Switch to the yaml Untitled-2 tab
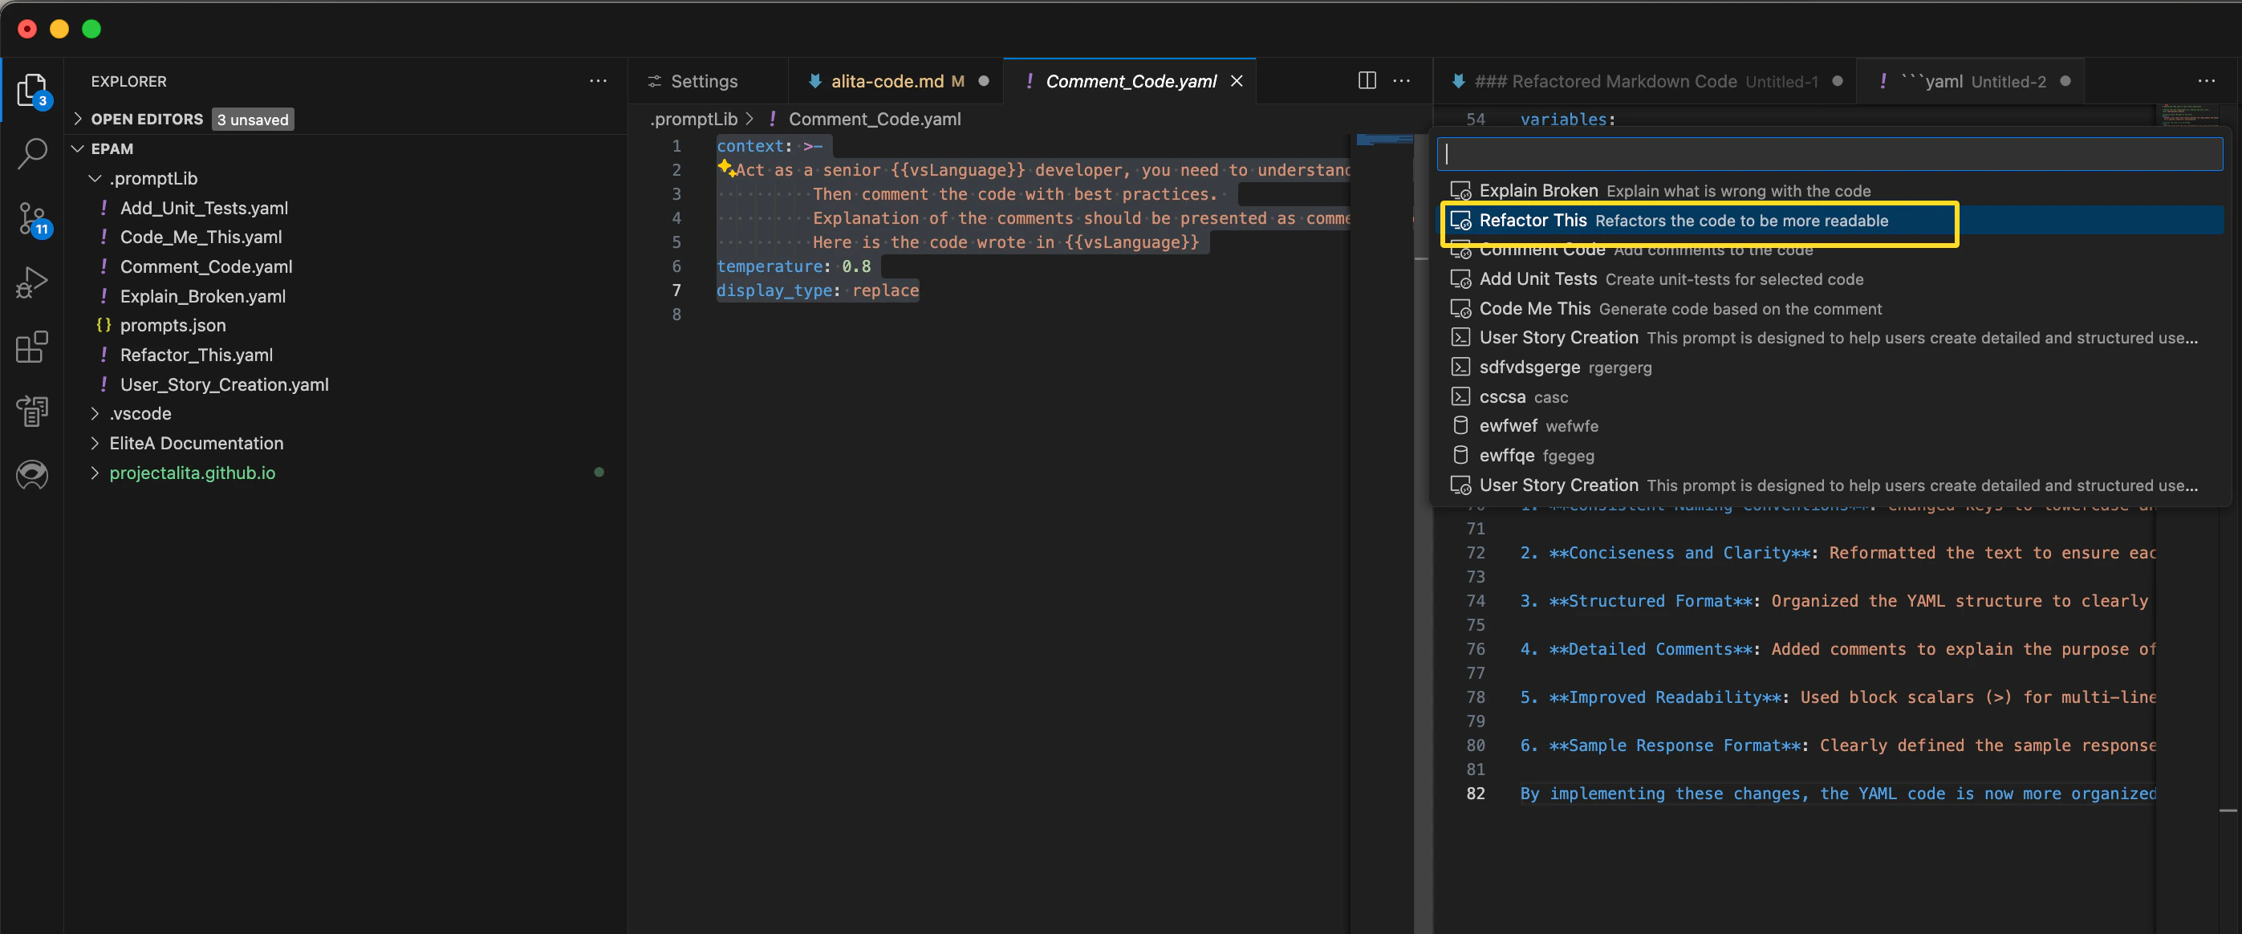This screenshot has width=2242, height=934. coord(1971,81)
